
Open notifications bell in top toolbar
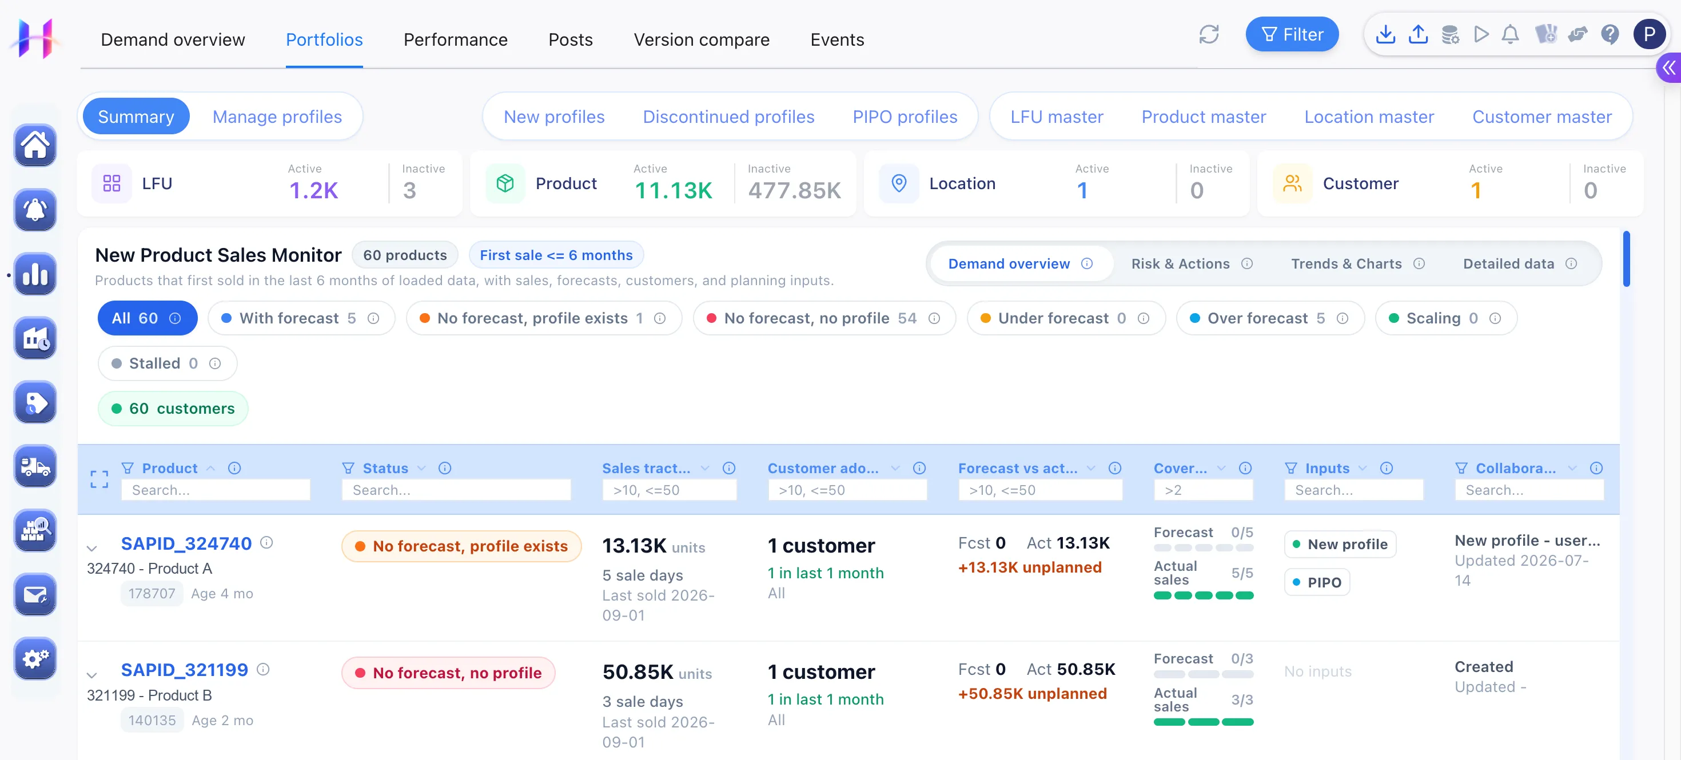click(1511, 35)
